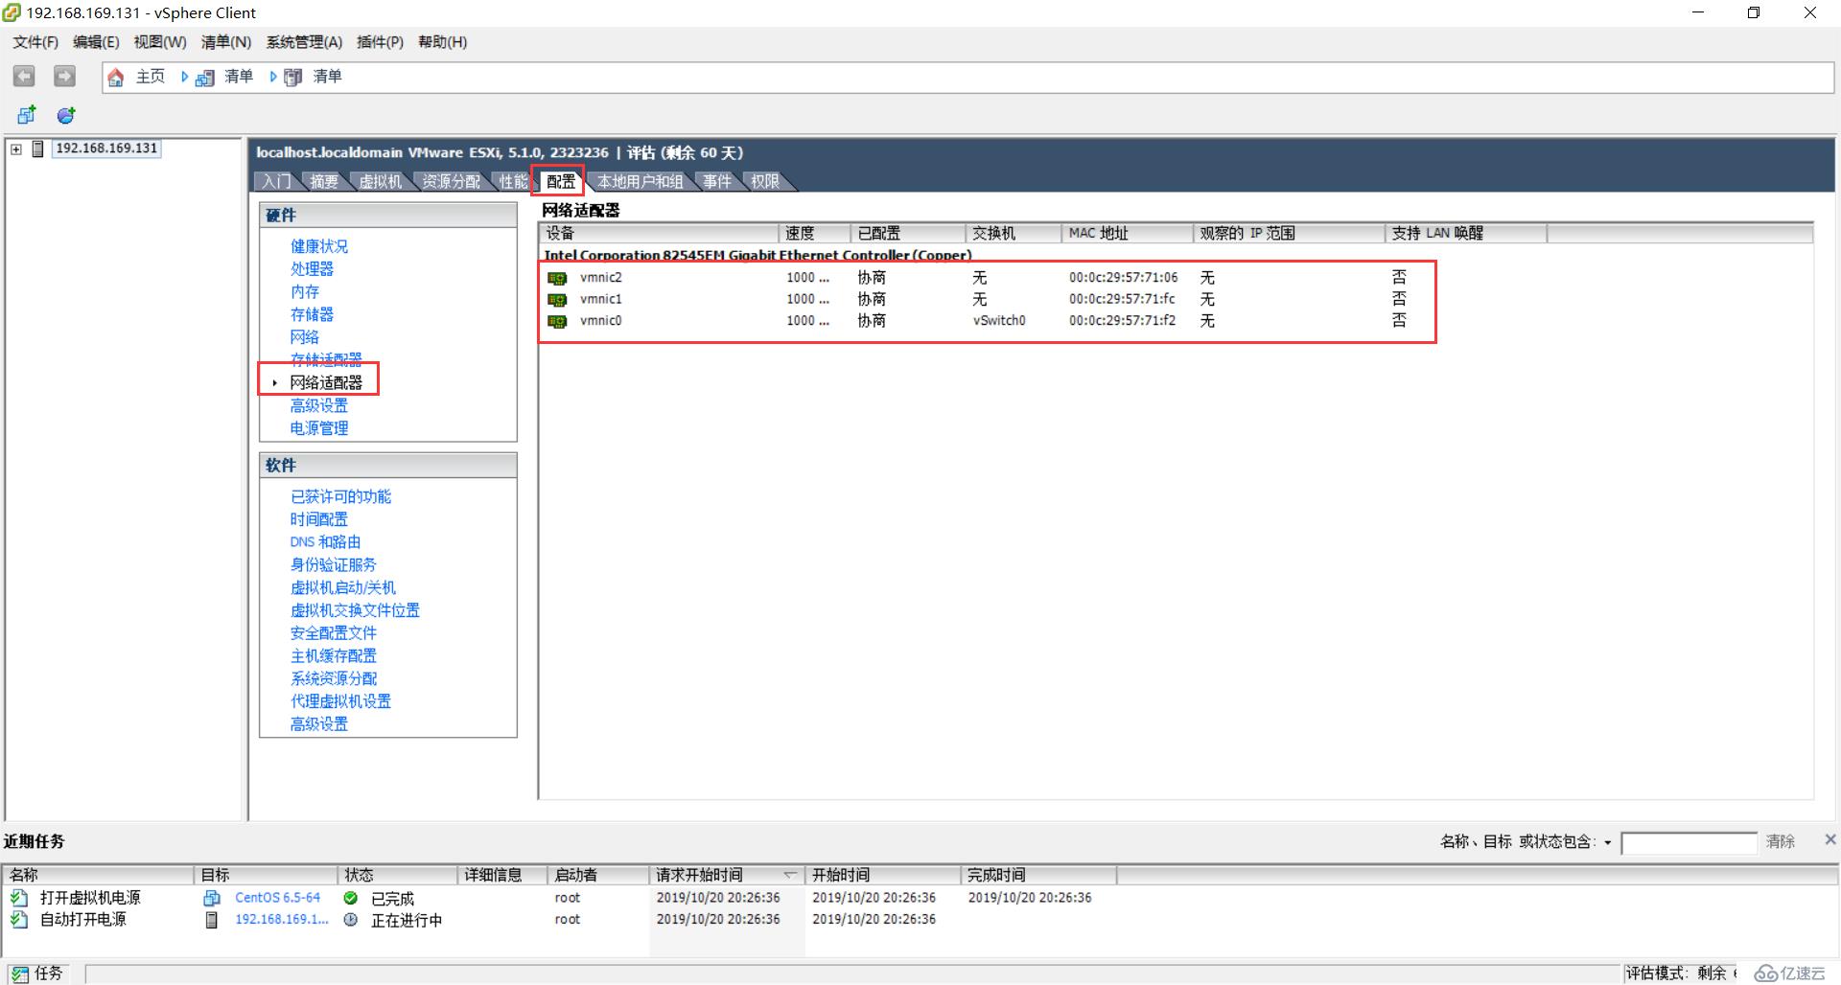Open the 电源管理 hardware link
This screenshot has height=985, width=1841.
pyautogui.click(x=319, y=428)
